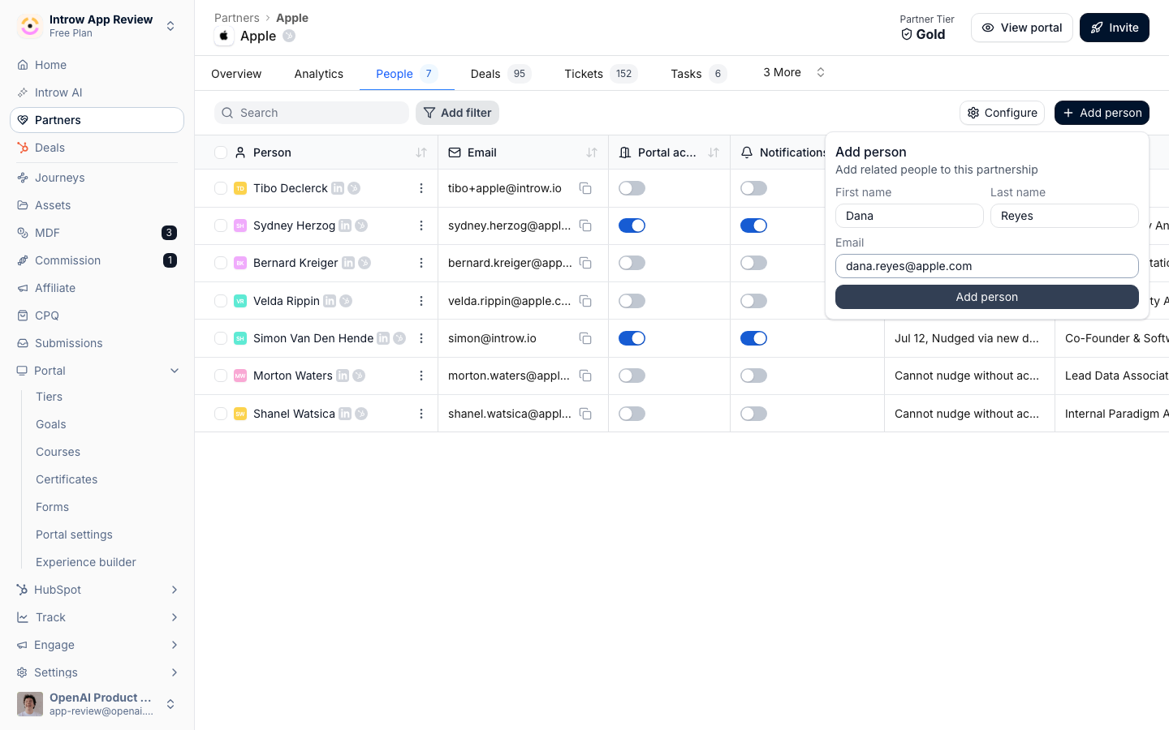Viewport: 1169px width, 730px height.
Task: Go to Partners in the breadcrumb
Action: click(x=237, y=18)
